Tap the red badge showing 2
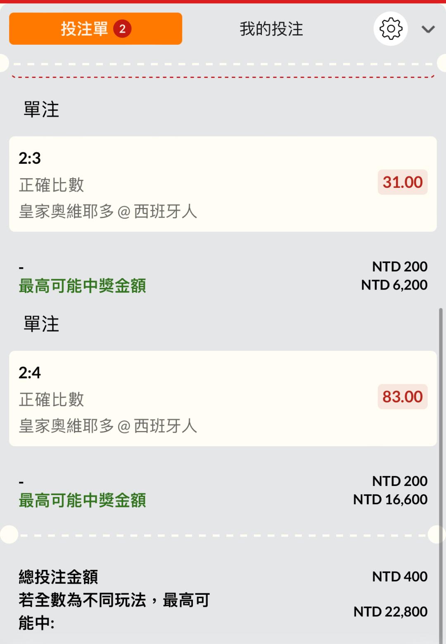The image size is (446, 644). [x=122, y=29]
